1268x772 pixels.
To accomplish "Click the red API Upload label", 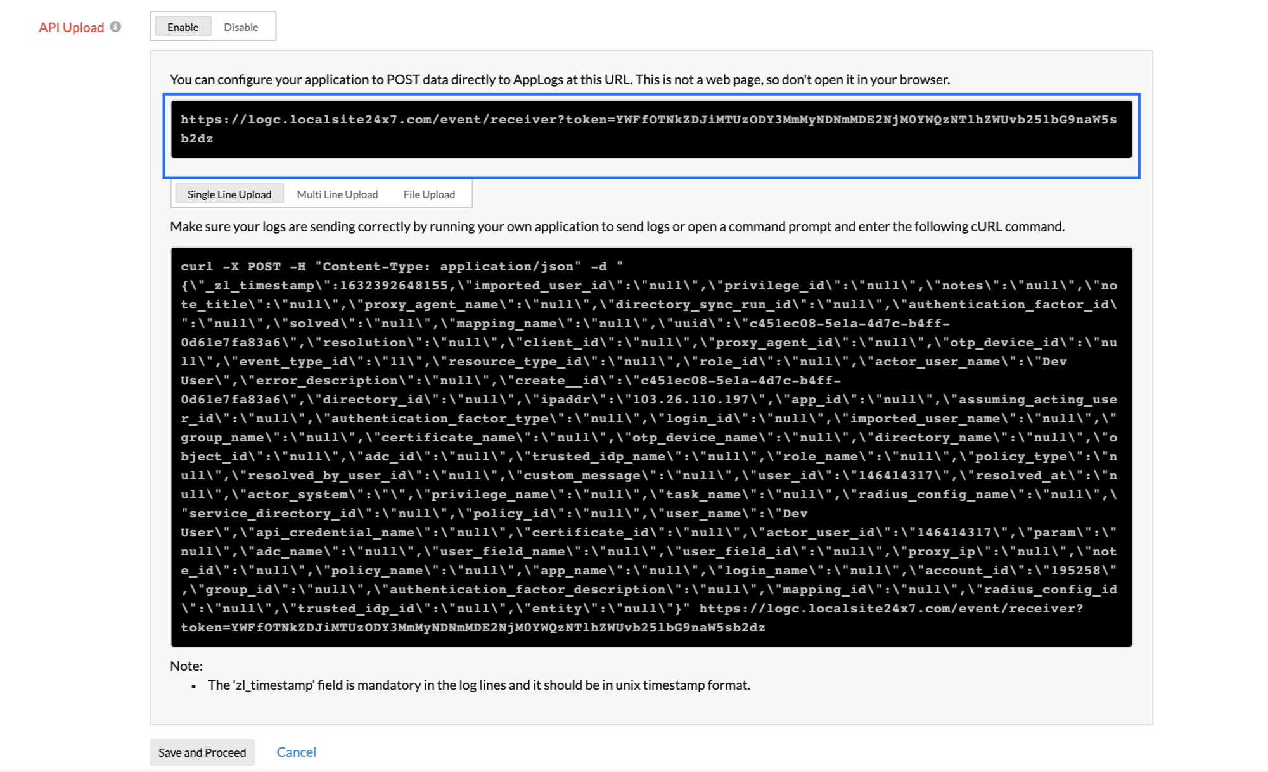I will click(x=71, y=27).
